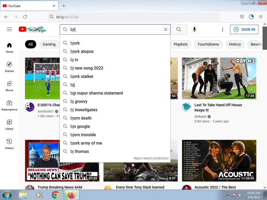Click the magnifier search submit button
Screen dimensions: 267x200
pyautogui.click(x=179, y=29)
